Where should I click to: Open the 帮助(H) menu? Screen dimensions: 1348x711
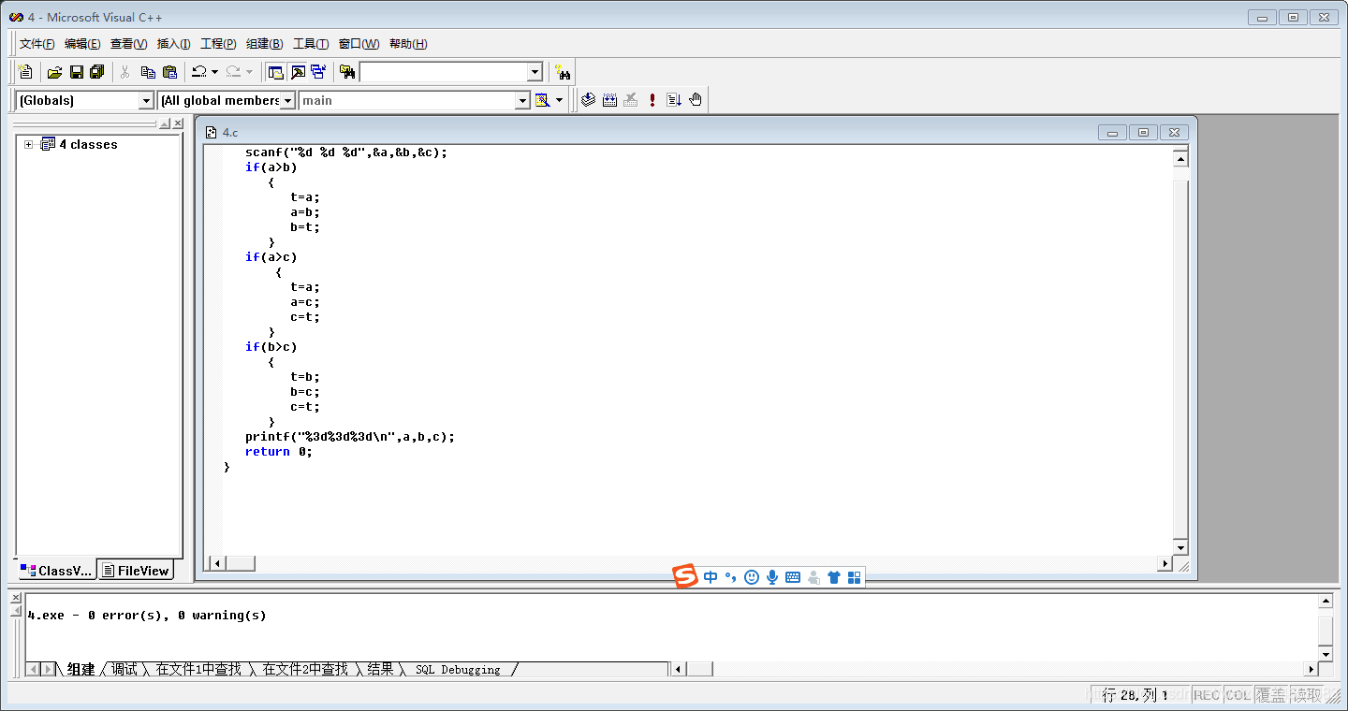coord(408,44)
